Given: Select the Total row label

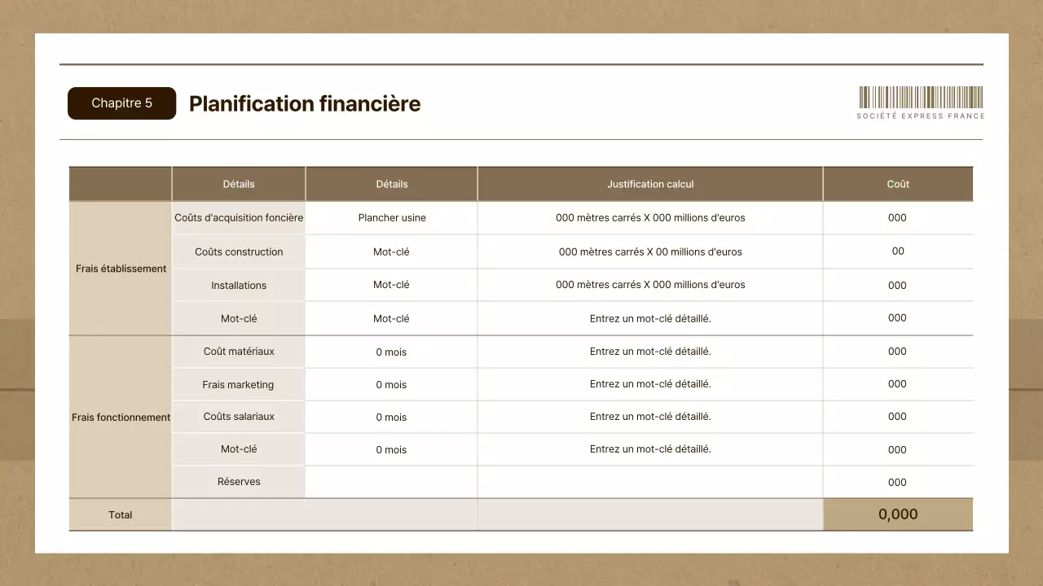Looking at the screenshot, I should pos(121,514).
